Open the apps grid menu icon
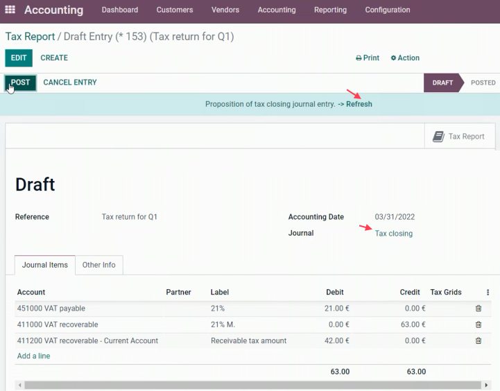The width and height of the screenshot is (500, 391). coord(10,10)
